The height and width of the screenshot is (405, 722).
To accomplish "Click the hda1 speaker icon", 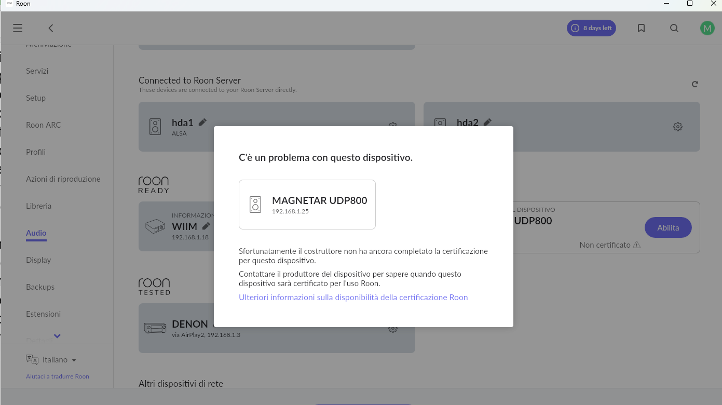I will tap(155, 127).
